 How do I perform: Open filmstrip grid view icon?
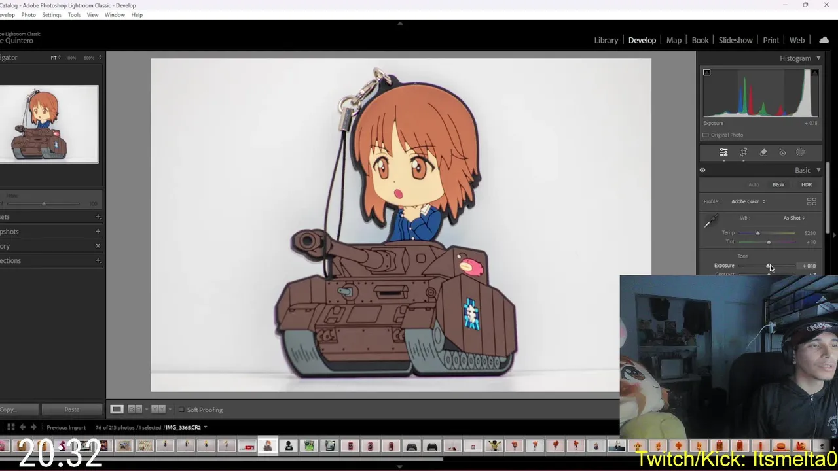coord(10,427)
